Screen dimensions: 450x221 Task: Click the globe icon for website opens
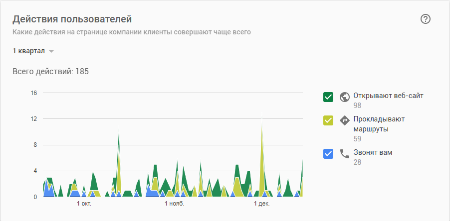click(x=344, y=97)
